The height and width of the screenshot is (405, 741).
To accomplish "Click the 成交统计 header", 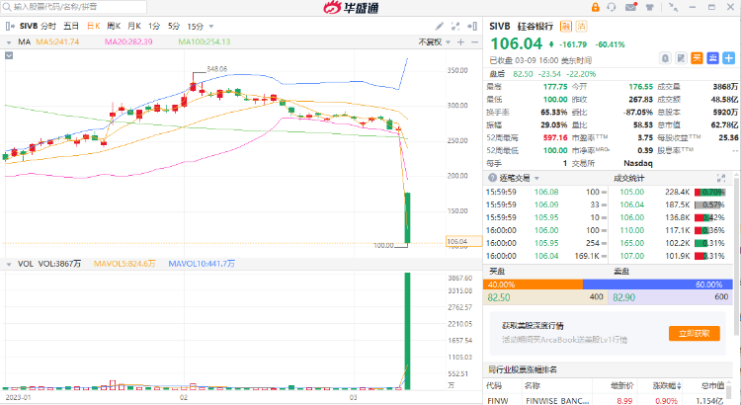I will (x=628, y=178).
